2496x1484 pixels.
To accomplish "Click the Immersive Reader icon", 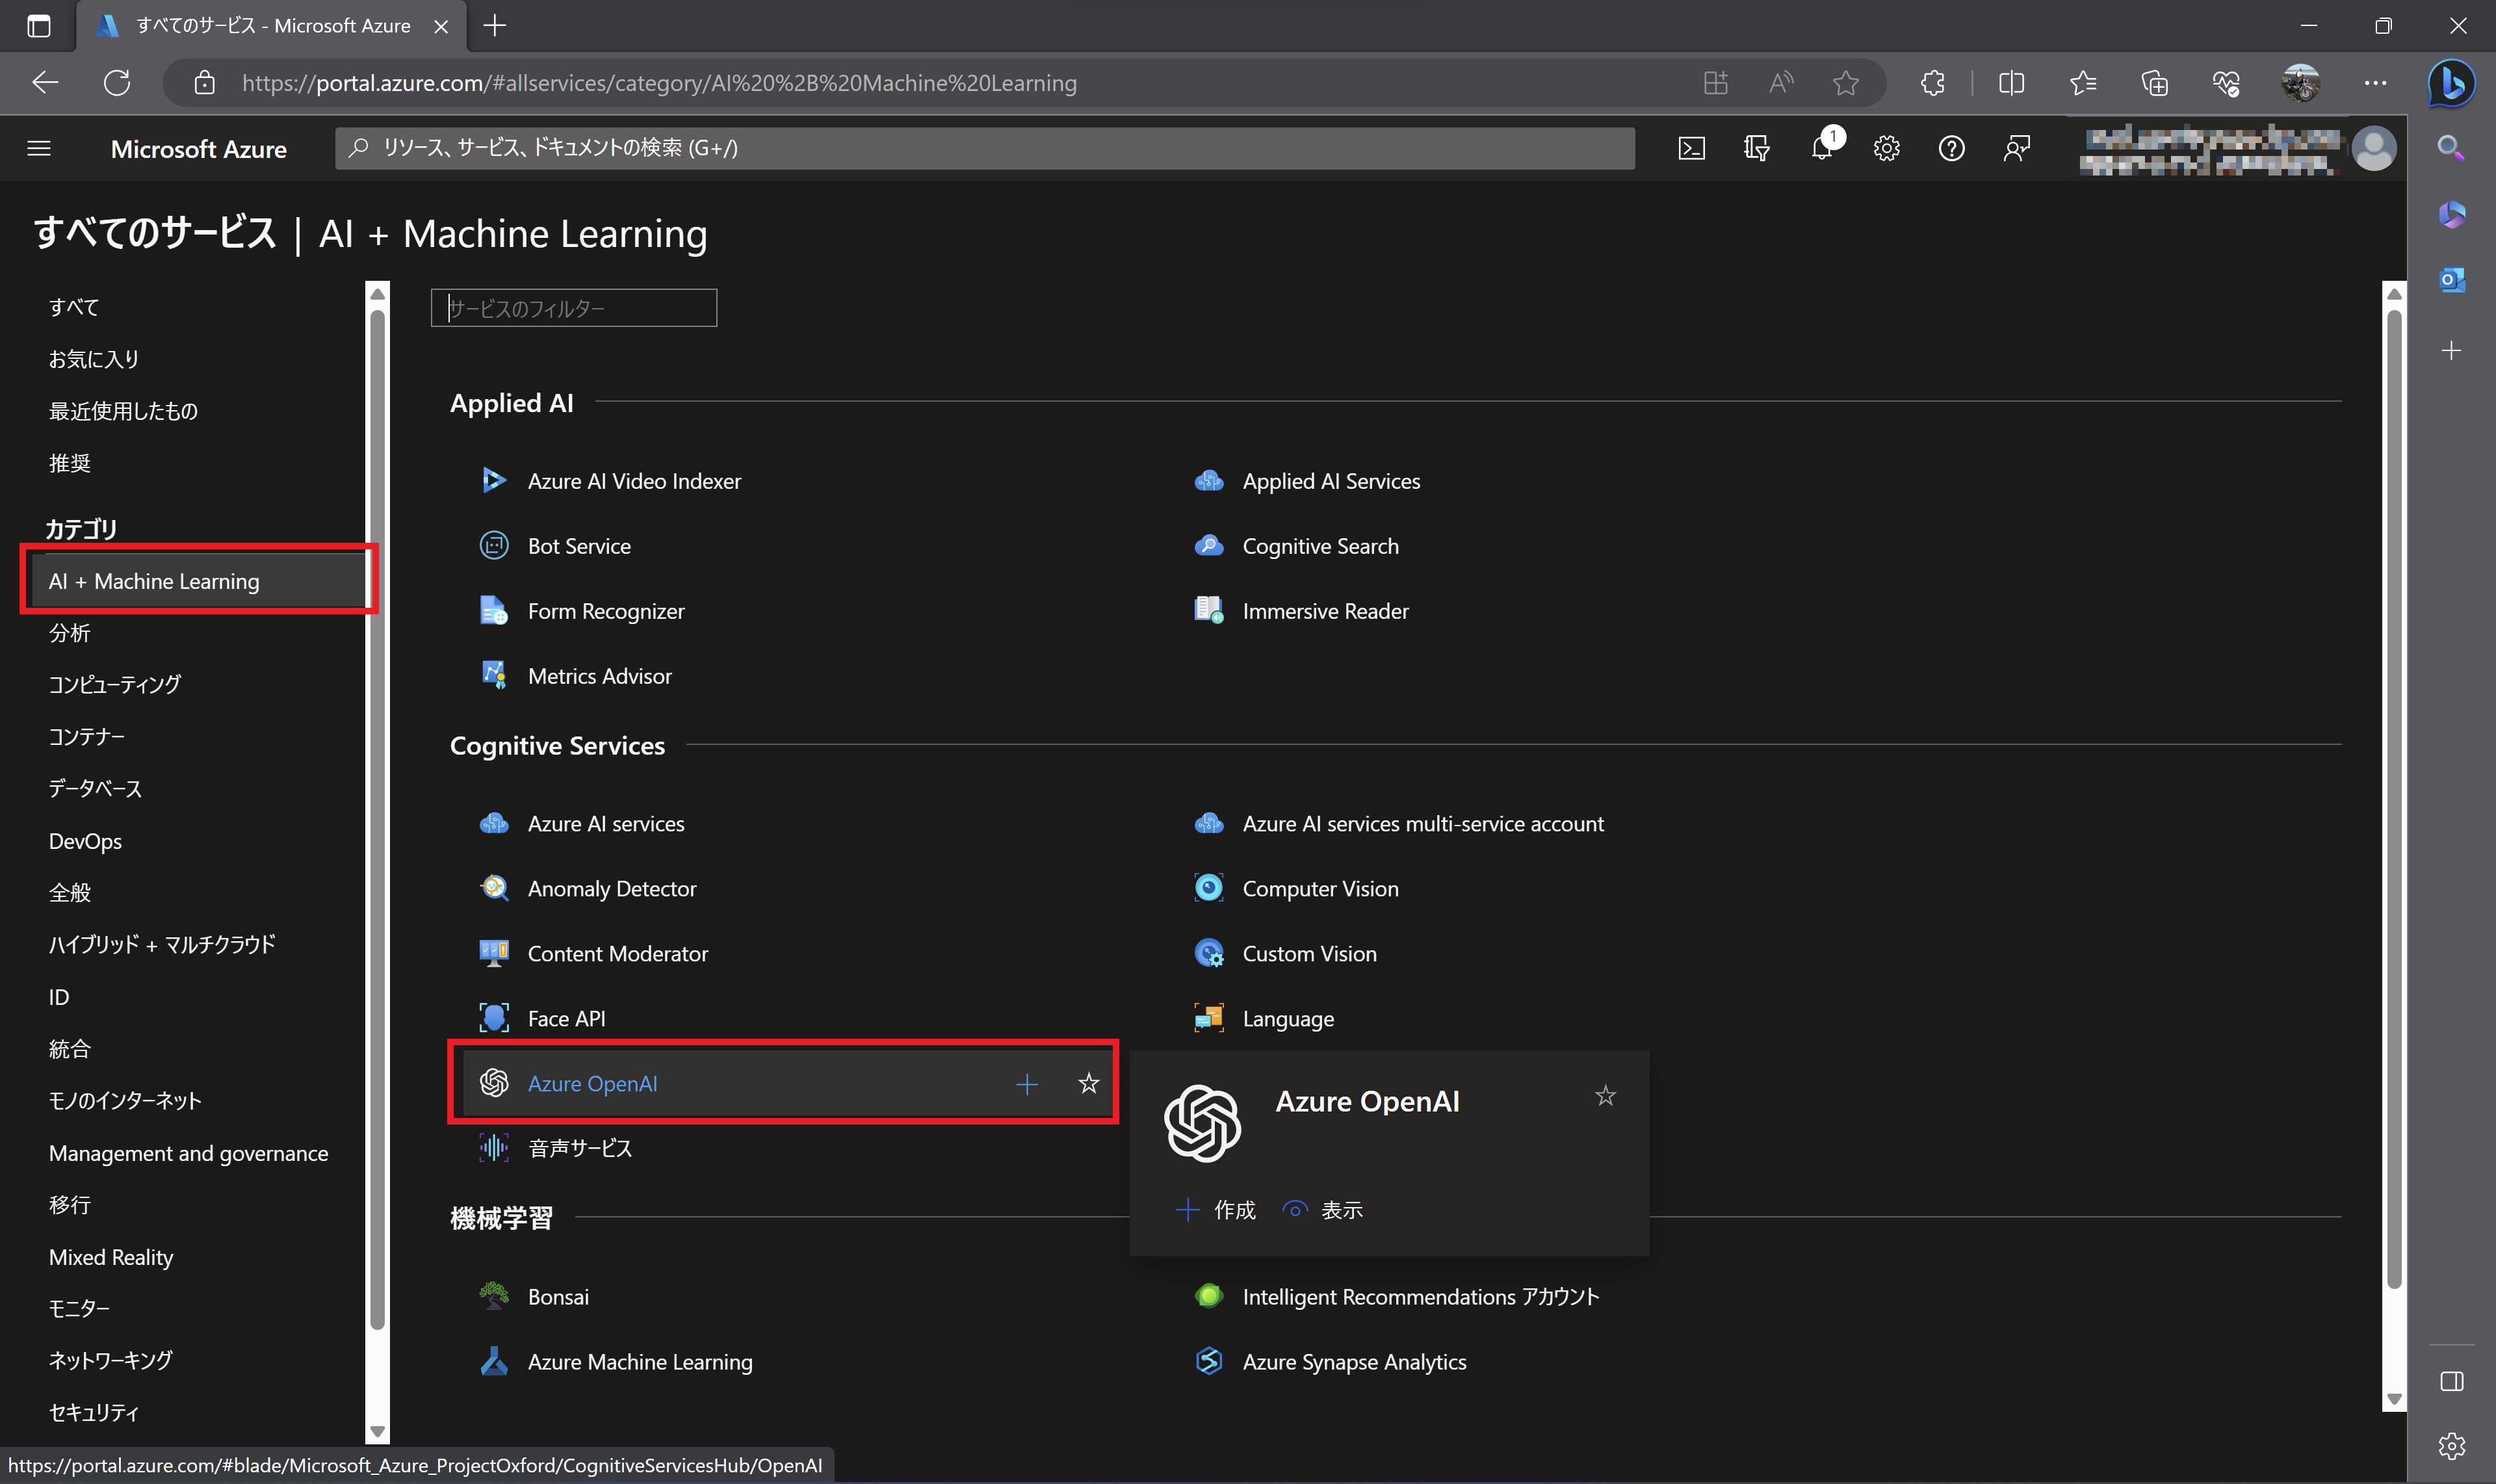I will click(1209, 610).
